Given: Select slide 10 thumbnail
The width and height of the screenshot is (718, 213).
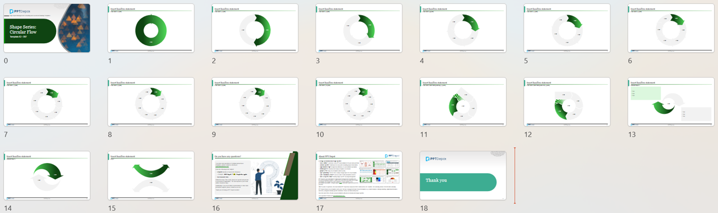Looking at the screenshot, I should pyautogui.click(x=359, y=102).
